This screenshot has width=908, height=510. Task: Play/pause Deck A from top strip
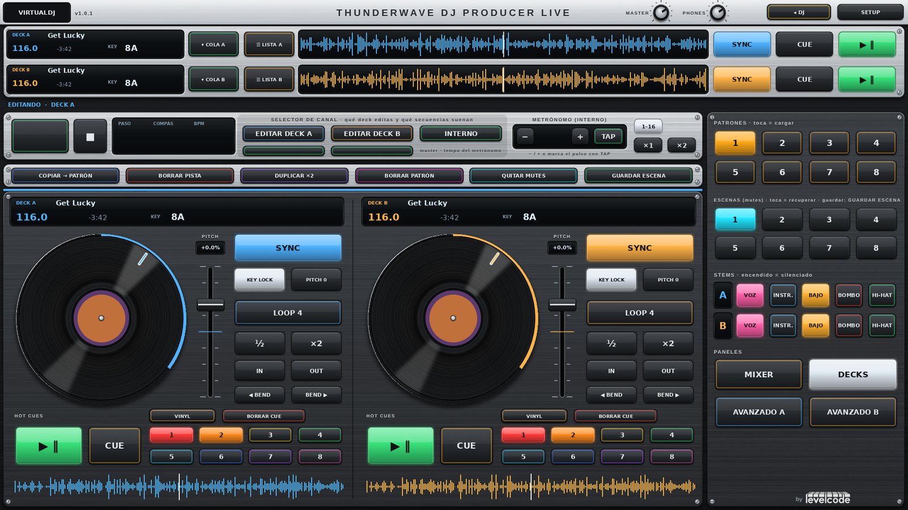coord(867,45)
